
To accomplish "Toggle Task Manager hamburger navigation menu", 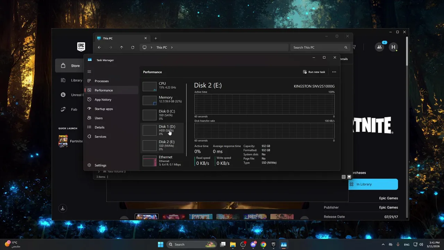I will point(89,72).
